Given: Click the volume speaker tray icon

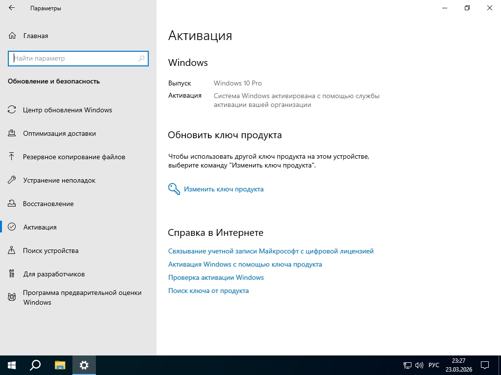Looking at the screenshot, I should click(x=419, y=365).
